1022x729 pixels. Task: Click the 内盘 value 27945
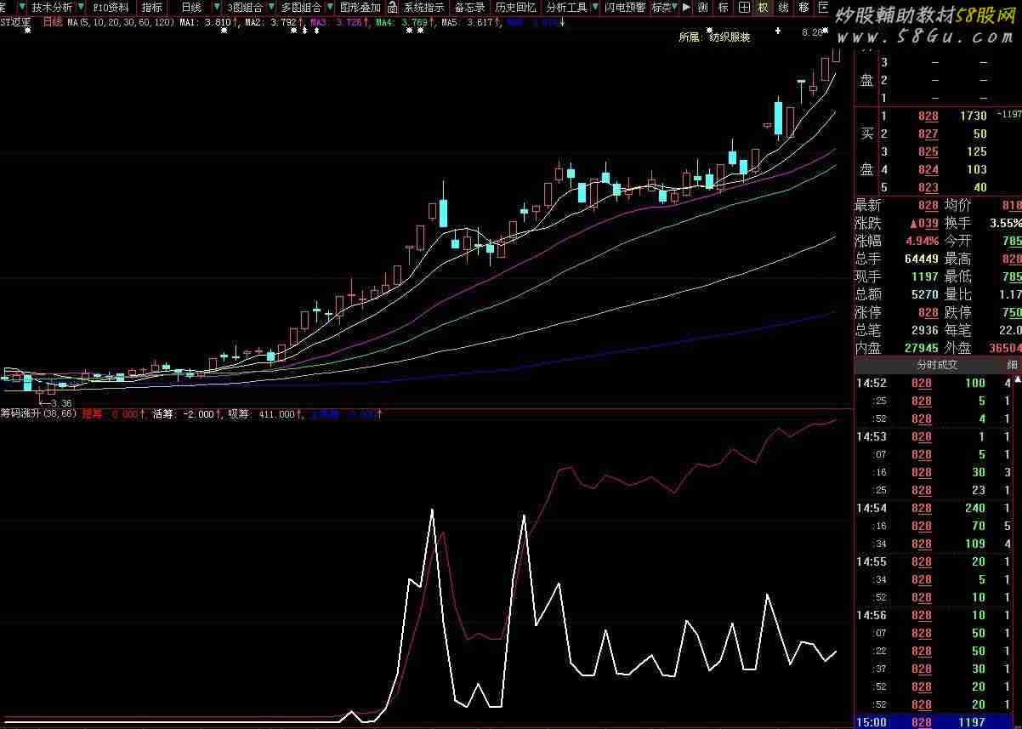click(922, 348)
